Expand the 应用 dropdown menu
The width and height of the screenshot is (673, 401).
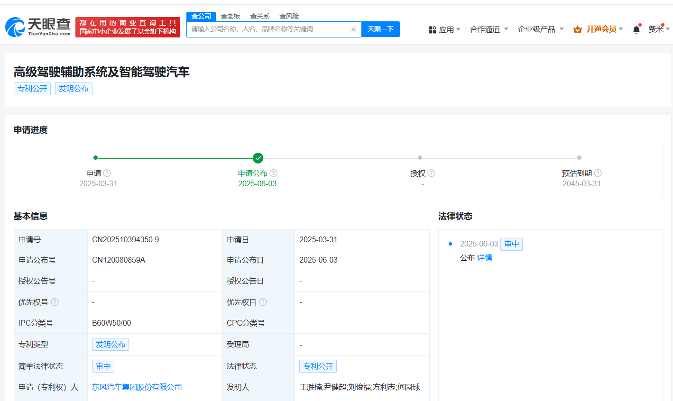pyautogui.click(x=445, y=29)
